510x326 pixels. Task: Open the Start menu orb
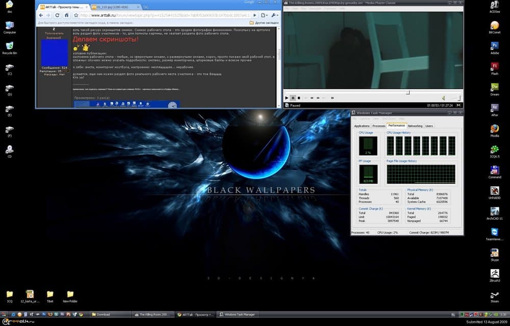pos(4,314)
